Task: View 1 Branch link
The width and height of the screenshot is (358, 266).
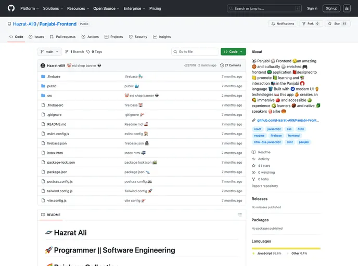Action: tap(74, 52)
